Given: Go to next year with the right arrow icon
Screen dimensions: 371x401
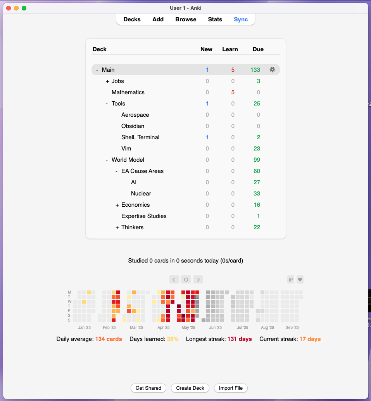Looking at the screenshot, I should coord(198,279).
